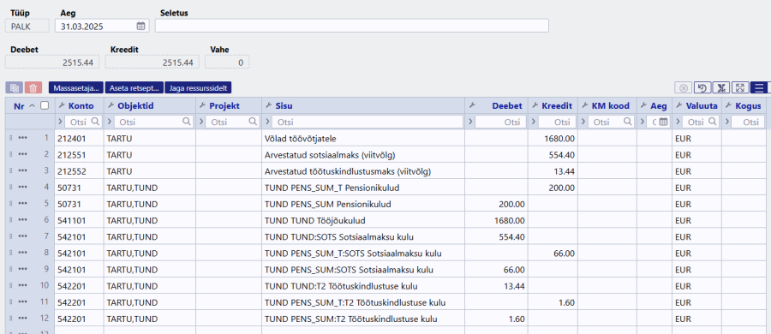This screenshot has width=771, height=334.
Task: Click the Deebet filter Otsi field
Action: point(500,122)
